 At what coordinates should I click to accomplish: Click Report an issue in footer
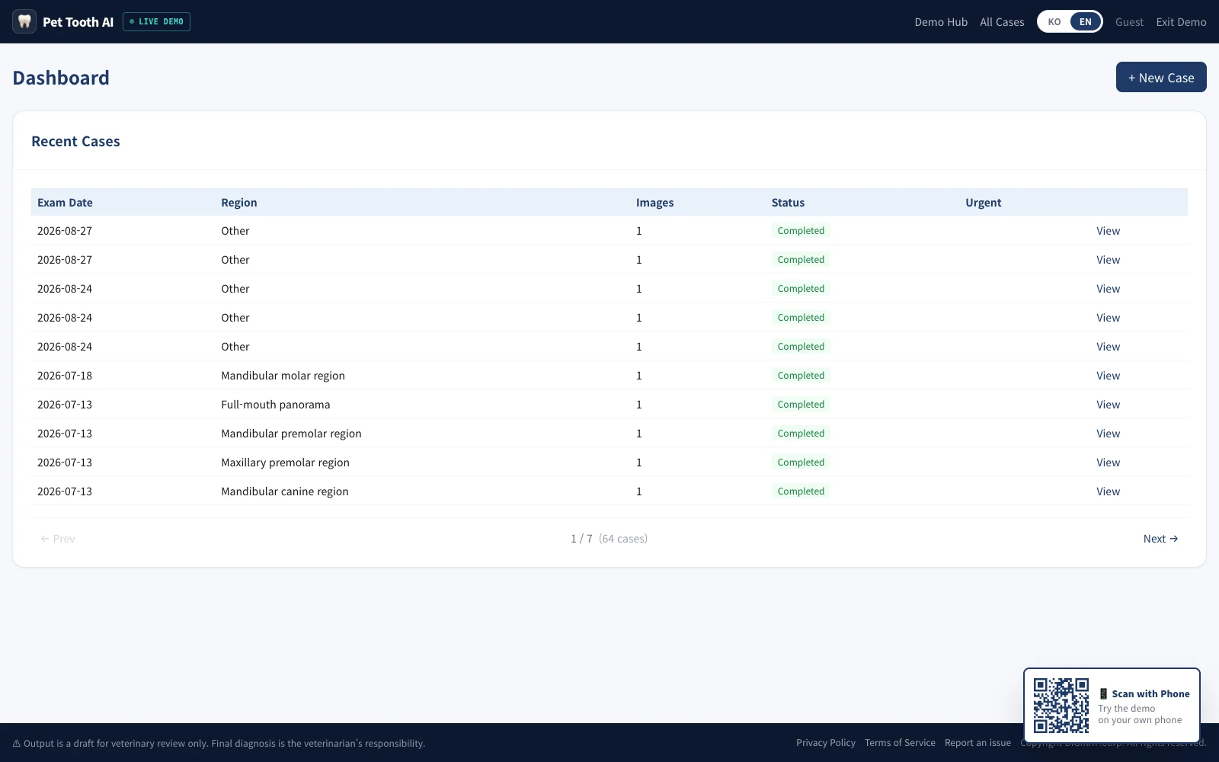(x=977, y=743)
